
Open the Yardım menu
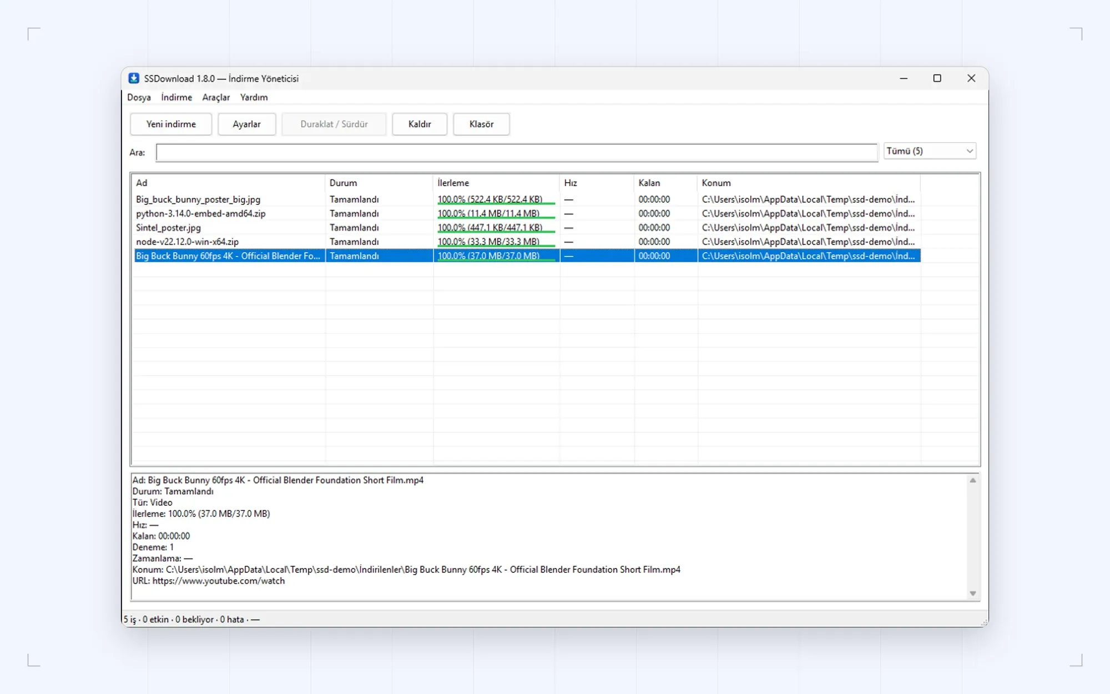coord(254,97)
